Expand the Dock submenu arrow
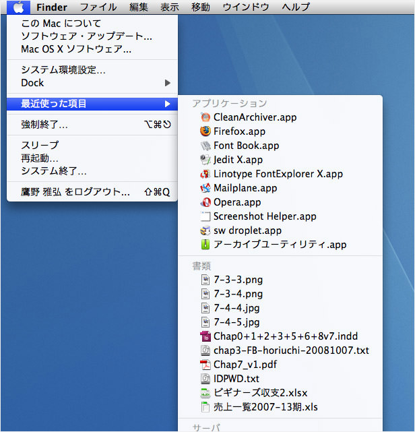This screenshot has height=432, width=415. tap(168, 83)
